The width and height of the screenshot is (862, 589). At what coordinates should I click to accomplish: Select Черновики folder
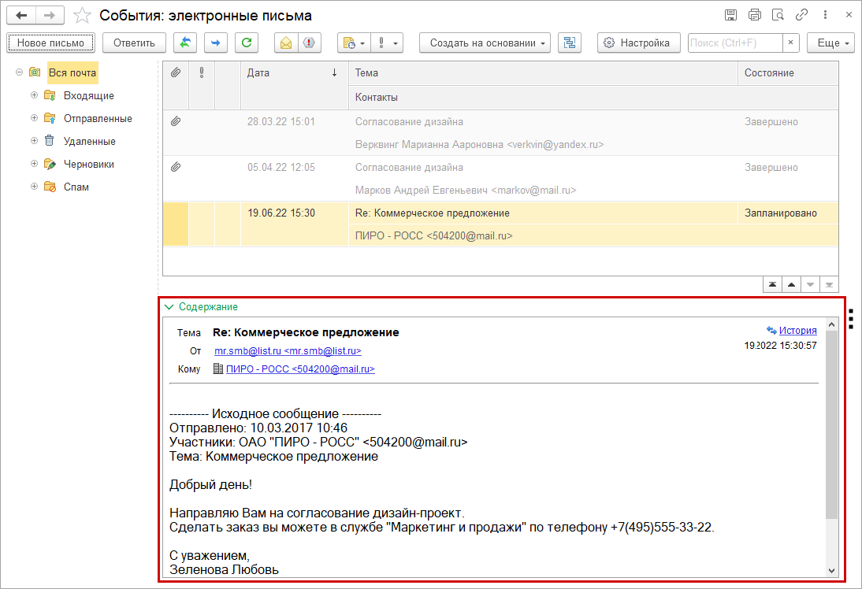point(88,165)
